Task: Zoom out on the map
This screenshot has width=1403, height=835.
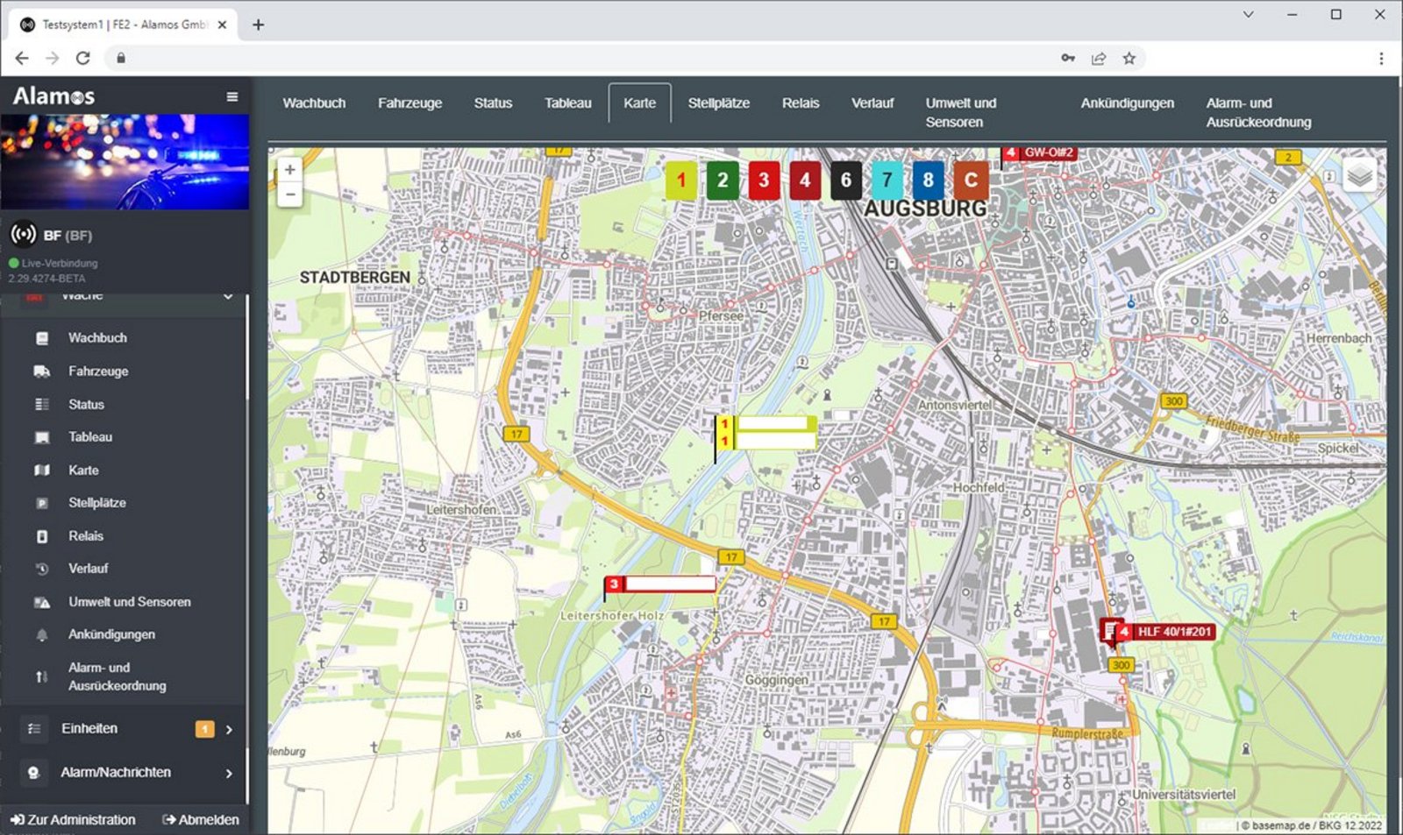Action: tap(289, 195)
